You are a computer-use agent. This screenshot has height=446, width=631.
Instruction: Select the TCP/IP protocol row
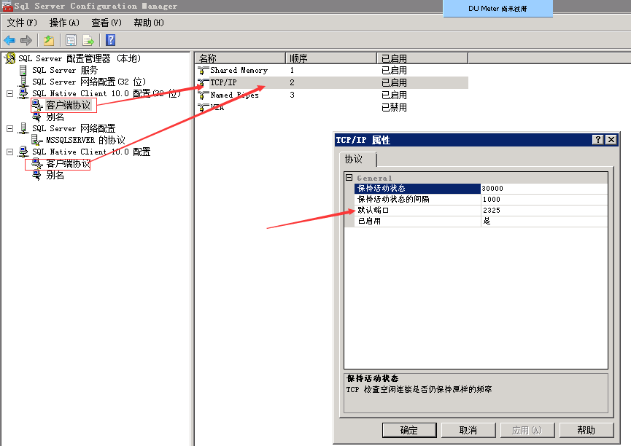(333, 83)
